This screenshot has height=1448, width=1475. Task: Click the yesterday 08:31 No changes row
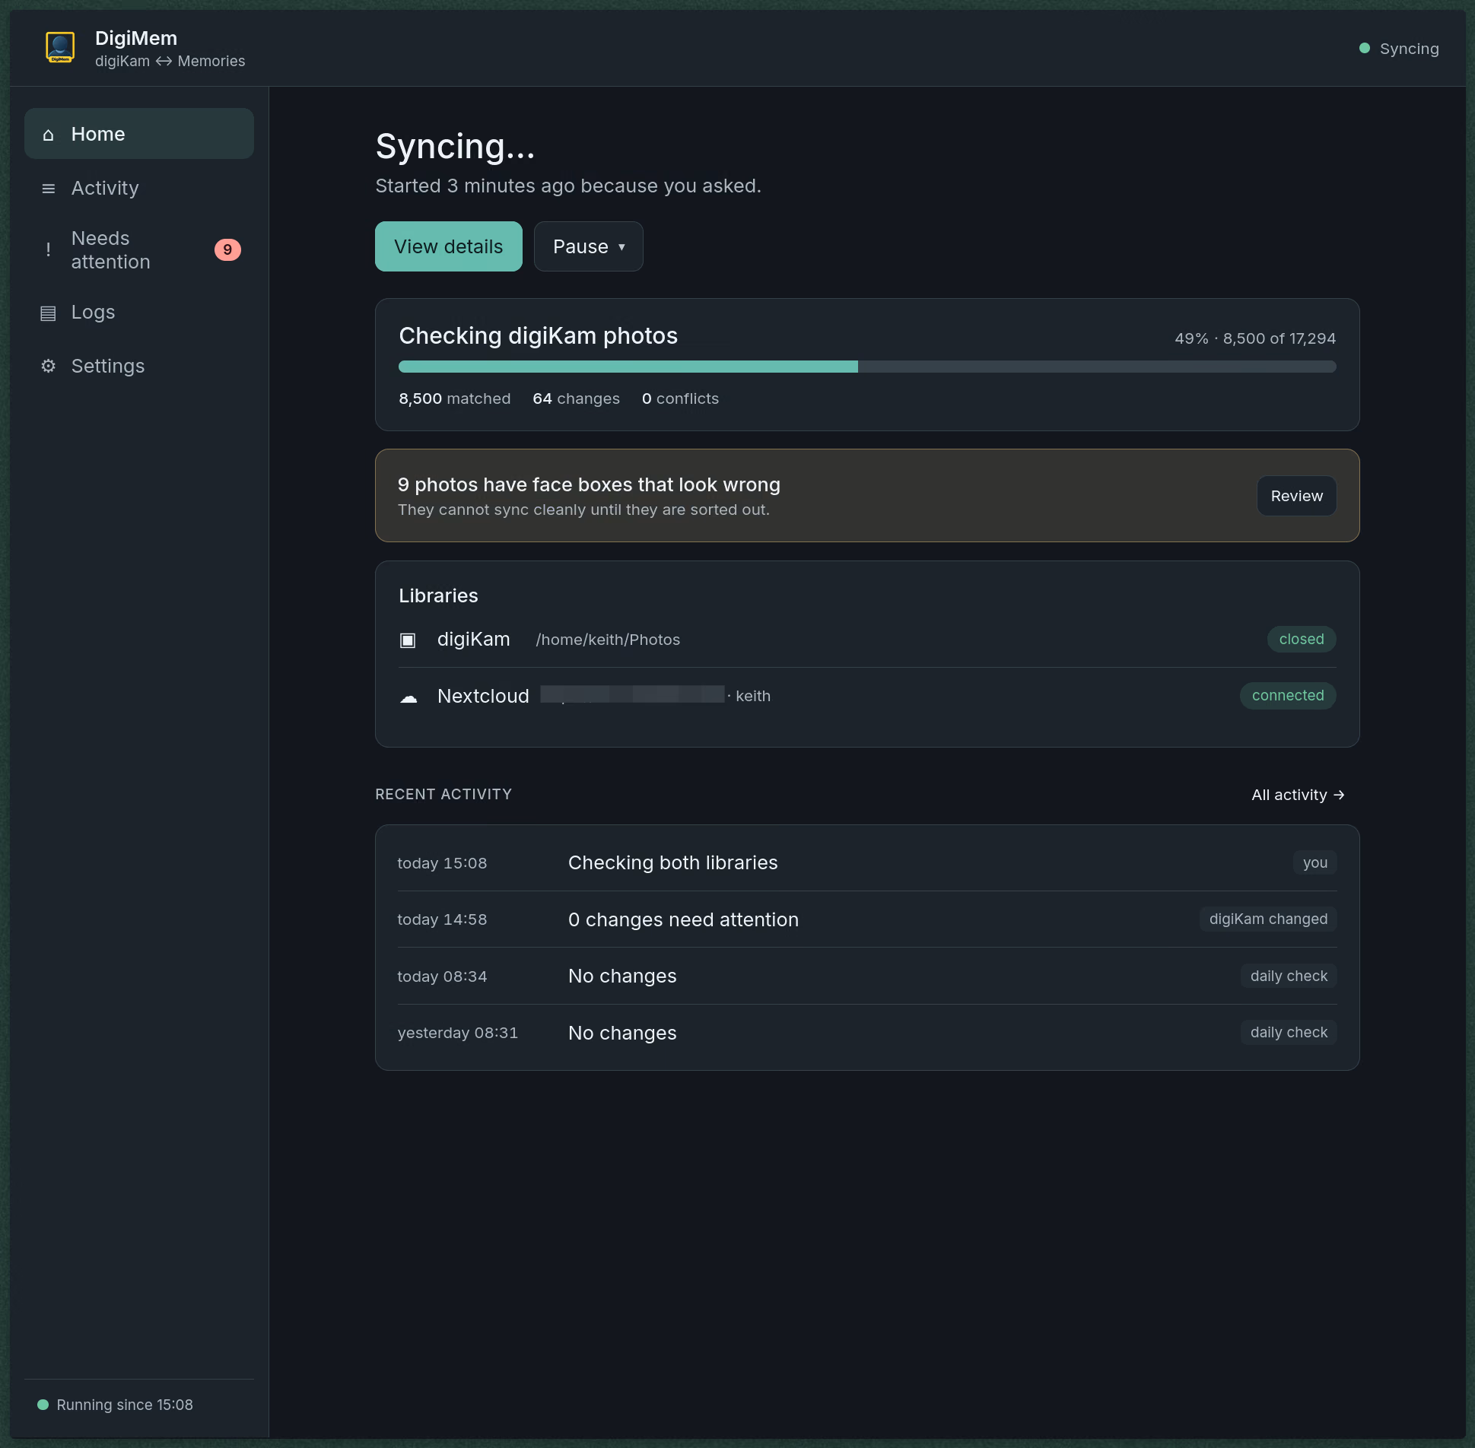867,1033
